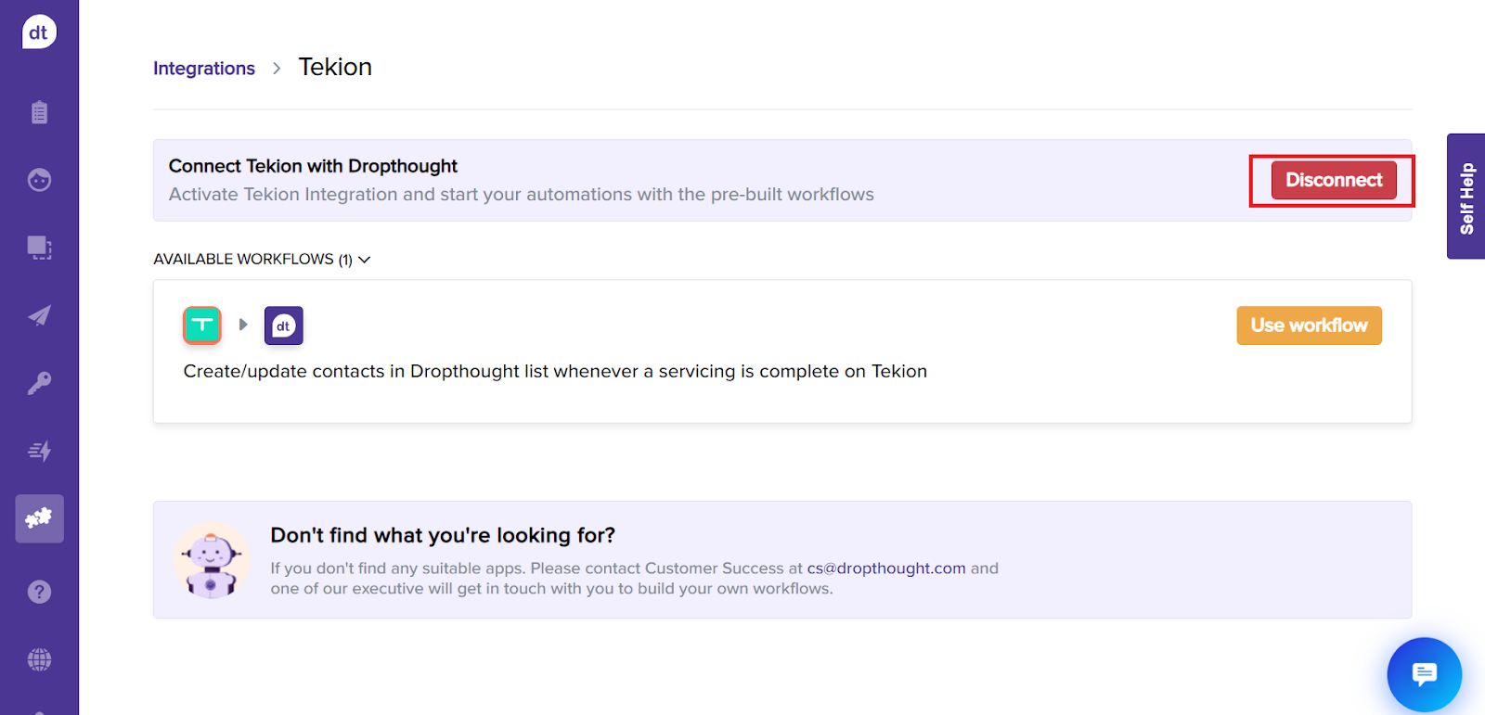Viewport: 1485px width, 715px height.
Task: Click the green Tekion workflow icon
Action: 202,326
